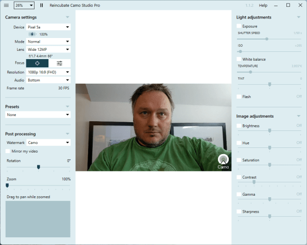Image resolution: width=307 pixels, height=245 pixels.
Task: Click the Contrast slider handle
Action: (x=254, y=182)
